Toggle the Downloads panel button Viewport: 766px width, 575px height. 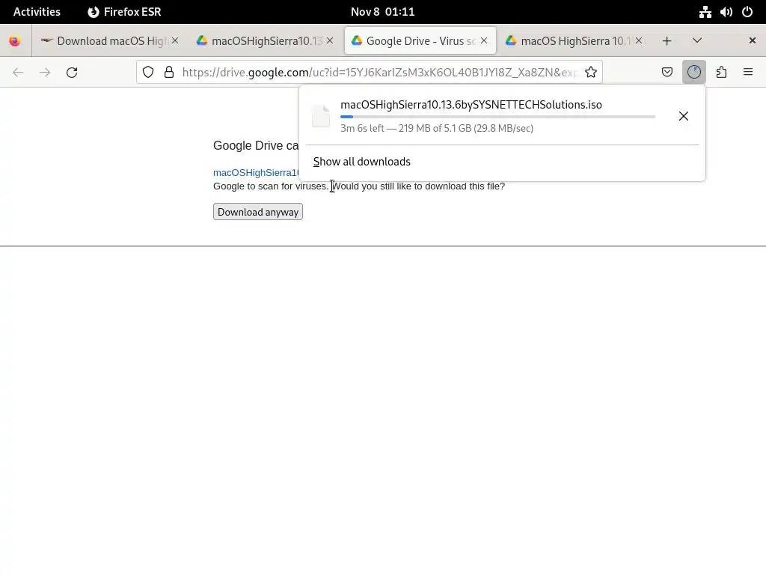pos(694,73)
